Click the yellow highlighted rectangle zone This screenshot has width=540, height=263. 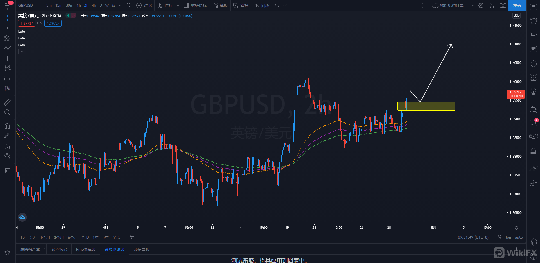(x=426, y=106)
